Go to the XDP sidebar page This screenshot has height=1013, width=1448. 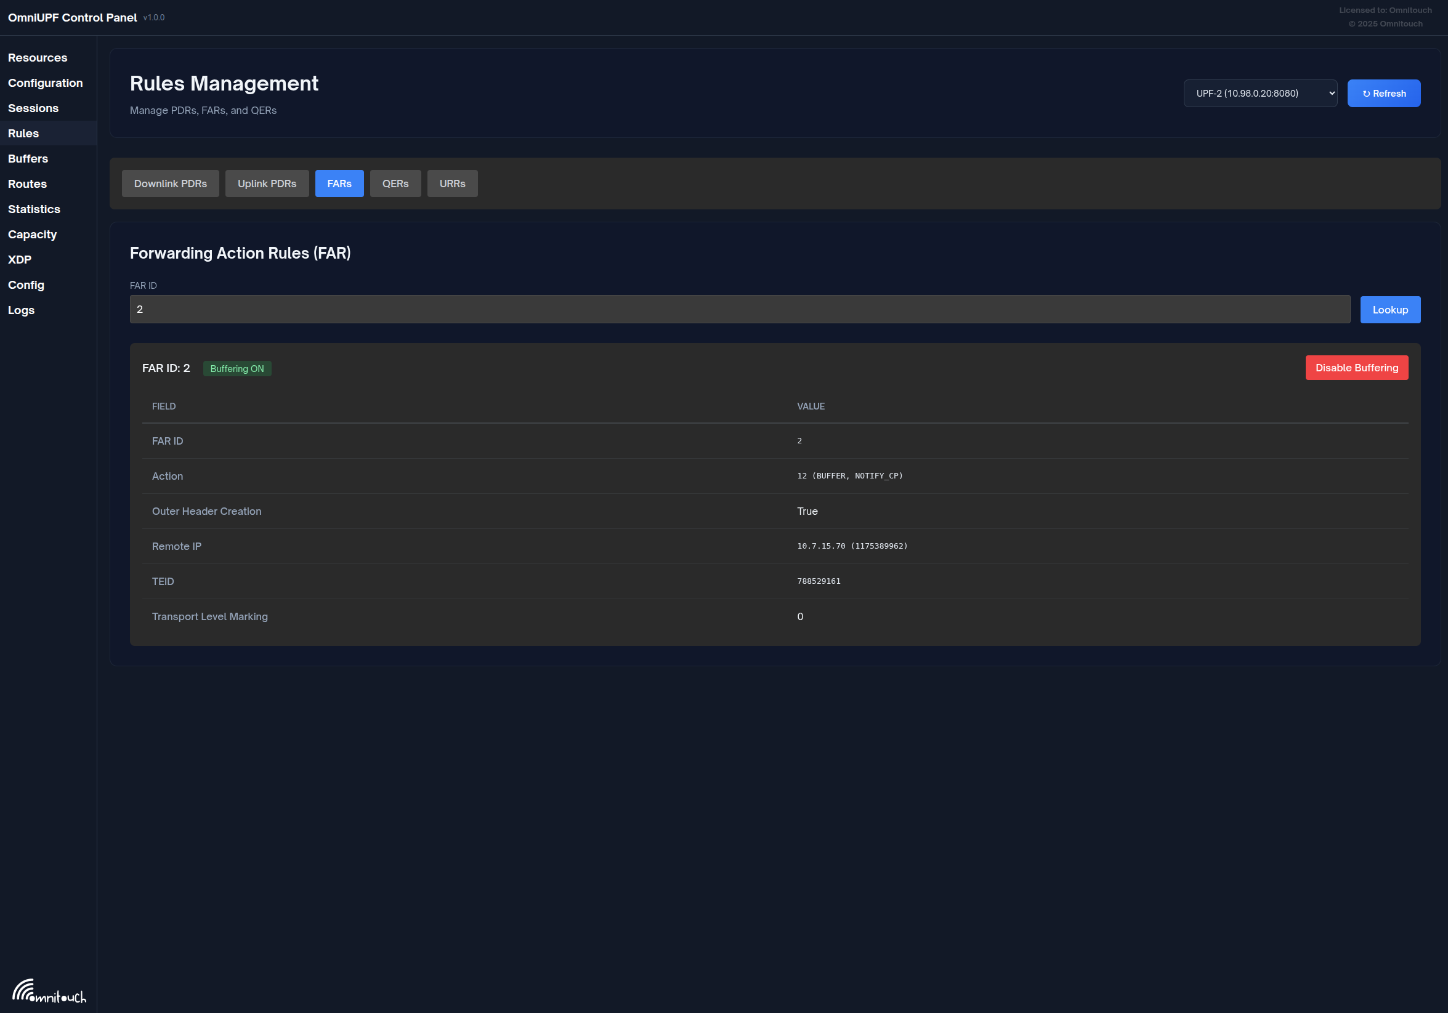point(20,259)
